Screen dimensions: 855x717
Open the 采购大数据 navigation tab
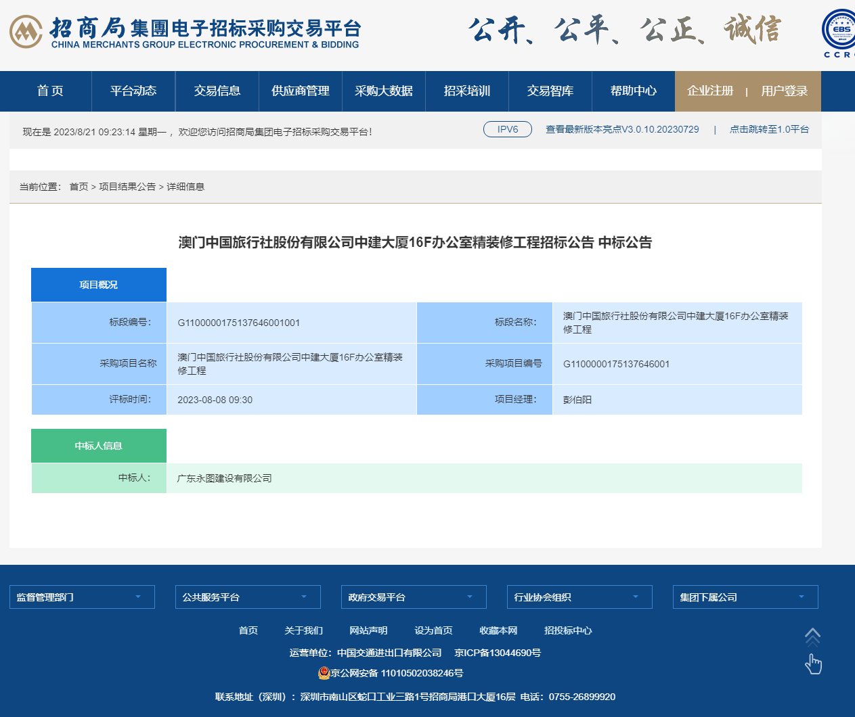coord(384,91)
